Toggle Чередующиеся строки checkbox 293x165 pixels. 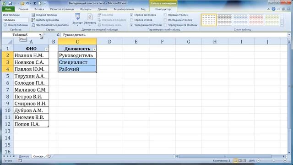(x=131, y=25)
